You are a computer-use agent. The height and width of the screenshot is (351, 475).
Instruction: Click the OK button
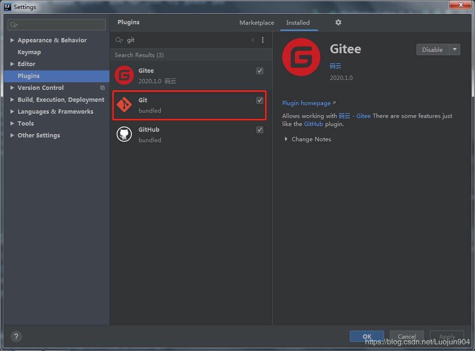coord(367,336)
